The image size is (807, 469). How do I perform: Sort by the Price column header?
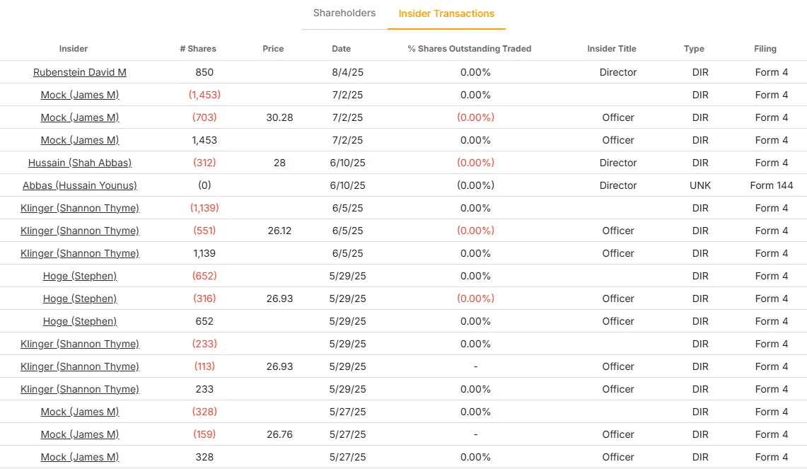click(x=273, y=49)
